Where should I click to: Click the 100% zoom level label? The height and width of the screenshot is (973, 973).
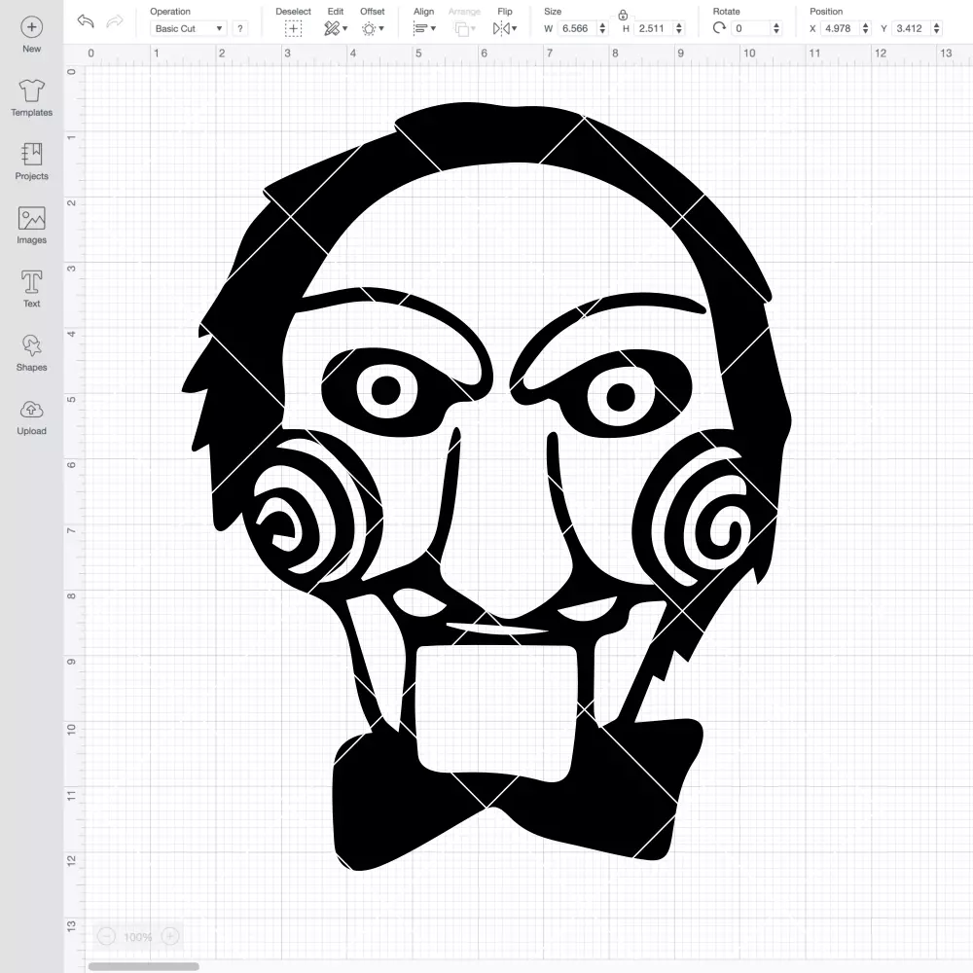click(x=138, y=937)
